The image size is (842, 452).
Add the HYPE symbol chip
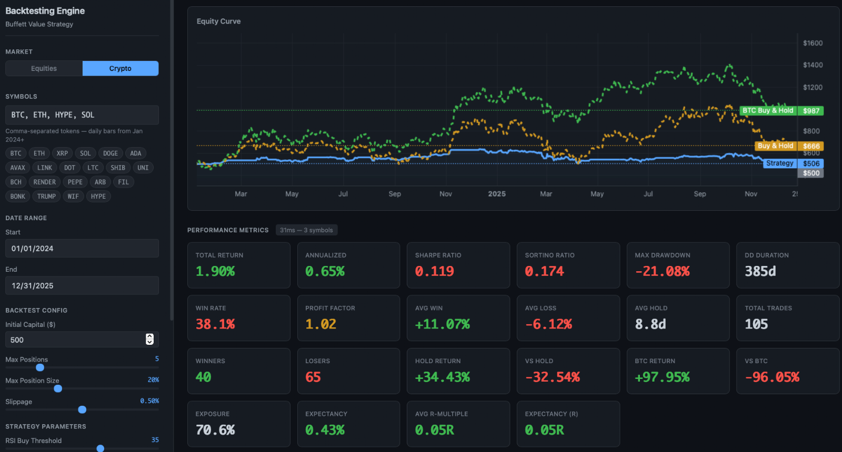(98, 196)
